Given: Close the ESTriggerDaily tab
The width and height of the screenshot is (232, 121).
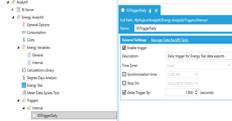Looking at the screenshot, I should point(156,11).
